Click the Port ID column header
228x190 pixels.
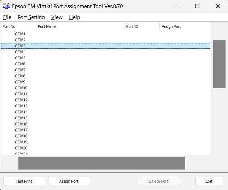click(x=142, y=26)
